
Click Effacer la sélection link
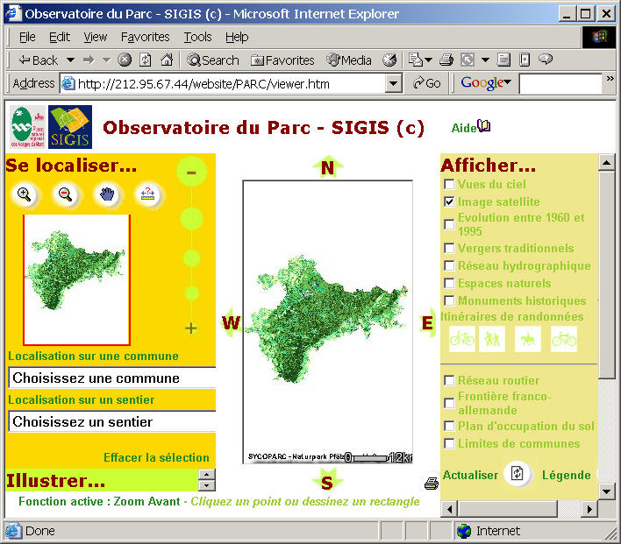(x=156, y=458)
